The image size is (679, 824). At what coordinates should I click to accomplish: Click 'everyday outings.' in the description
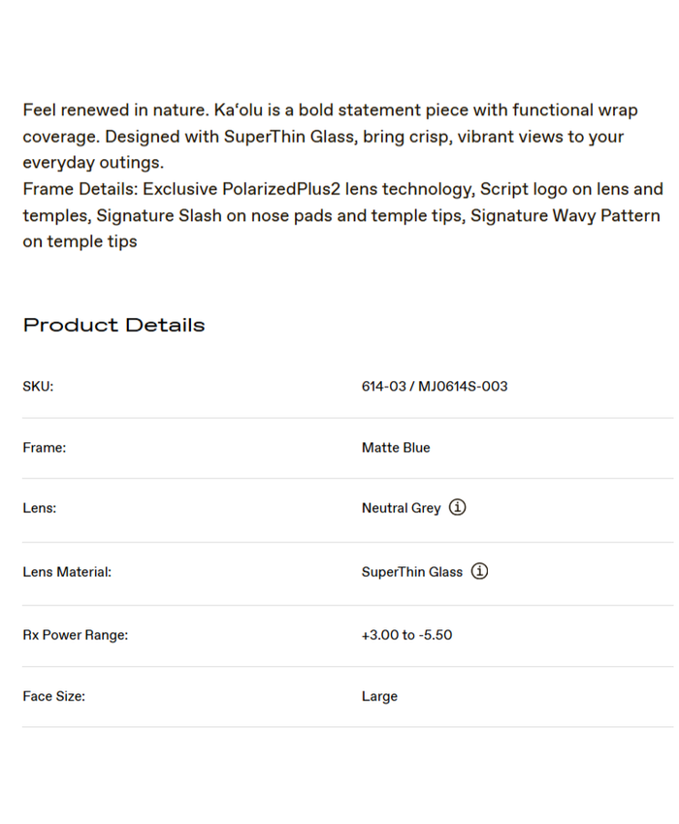(x=93, y=163)
